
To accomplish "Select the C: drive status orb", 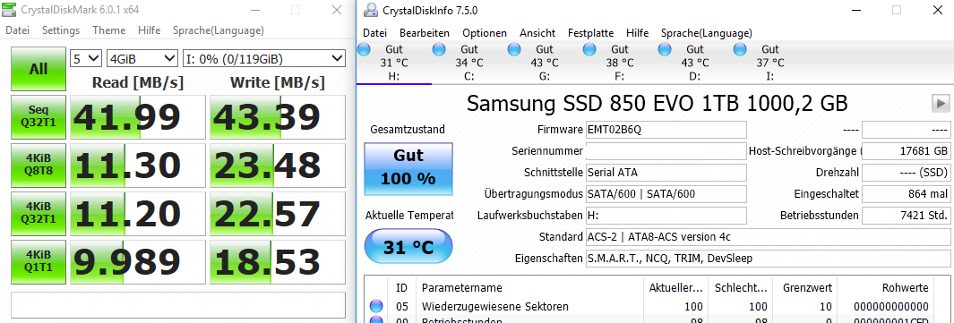I will 439,50.
